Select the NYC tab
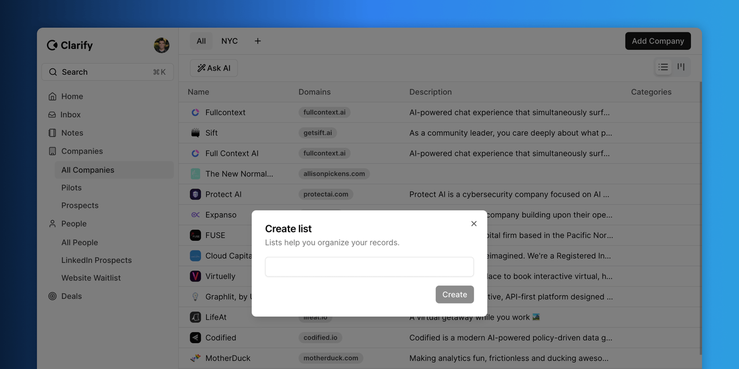Viewport: 739px width, 369px height. (x=229, y=41)
